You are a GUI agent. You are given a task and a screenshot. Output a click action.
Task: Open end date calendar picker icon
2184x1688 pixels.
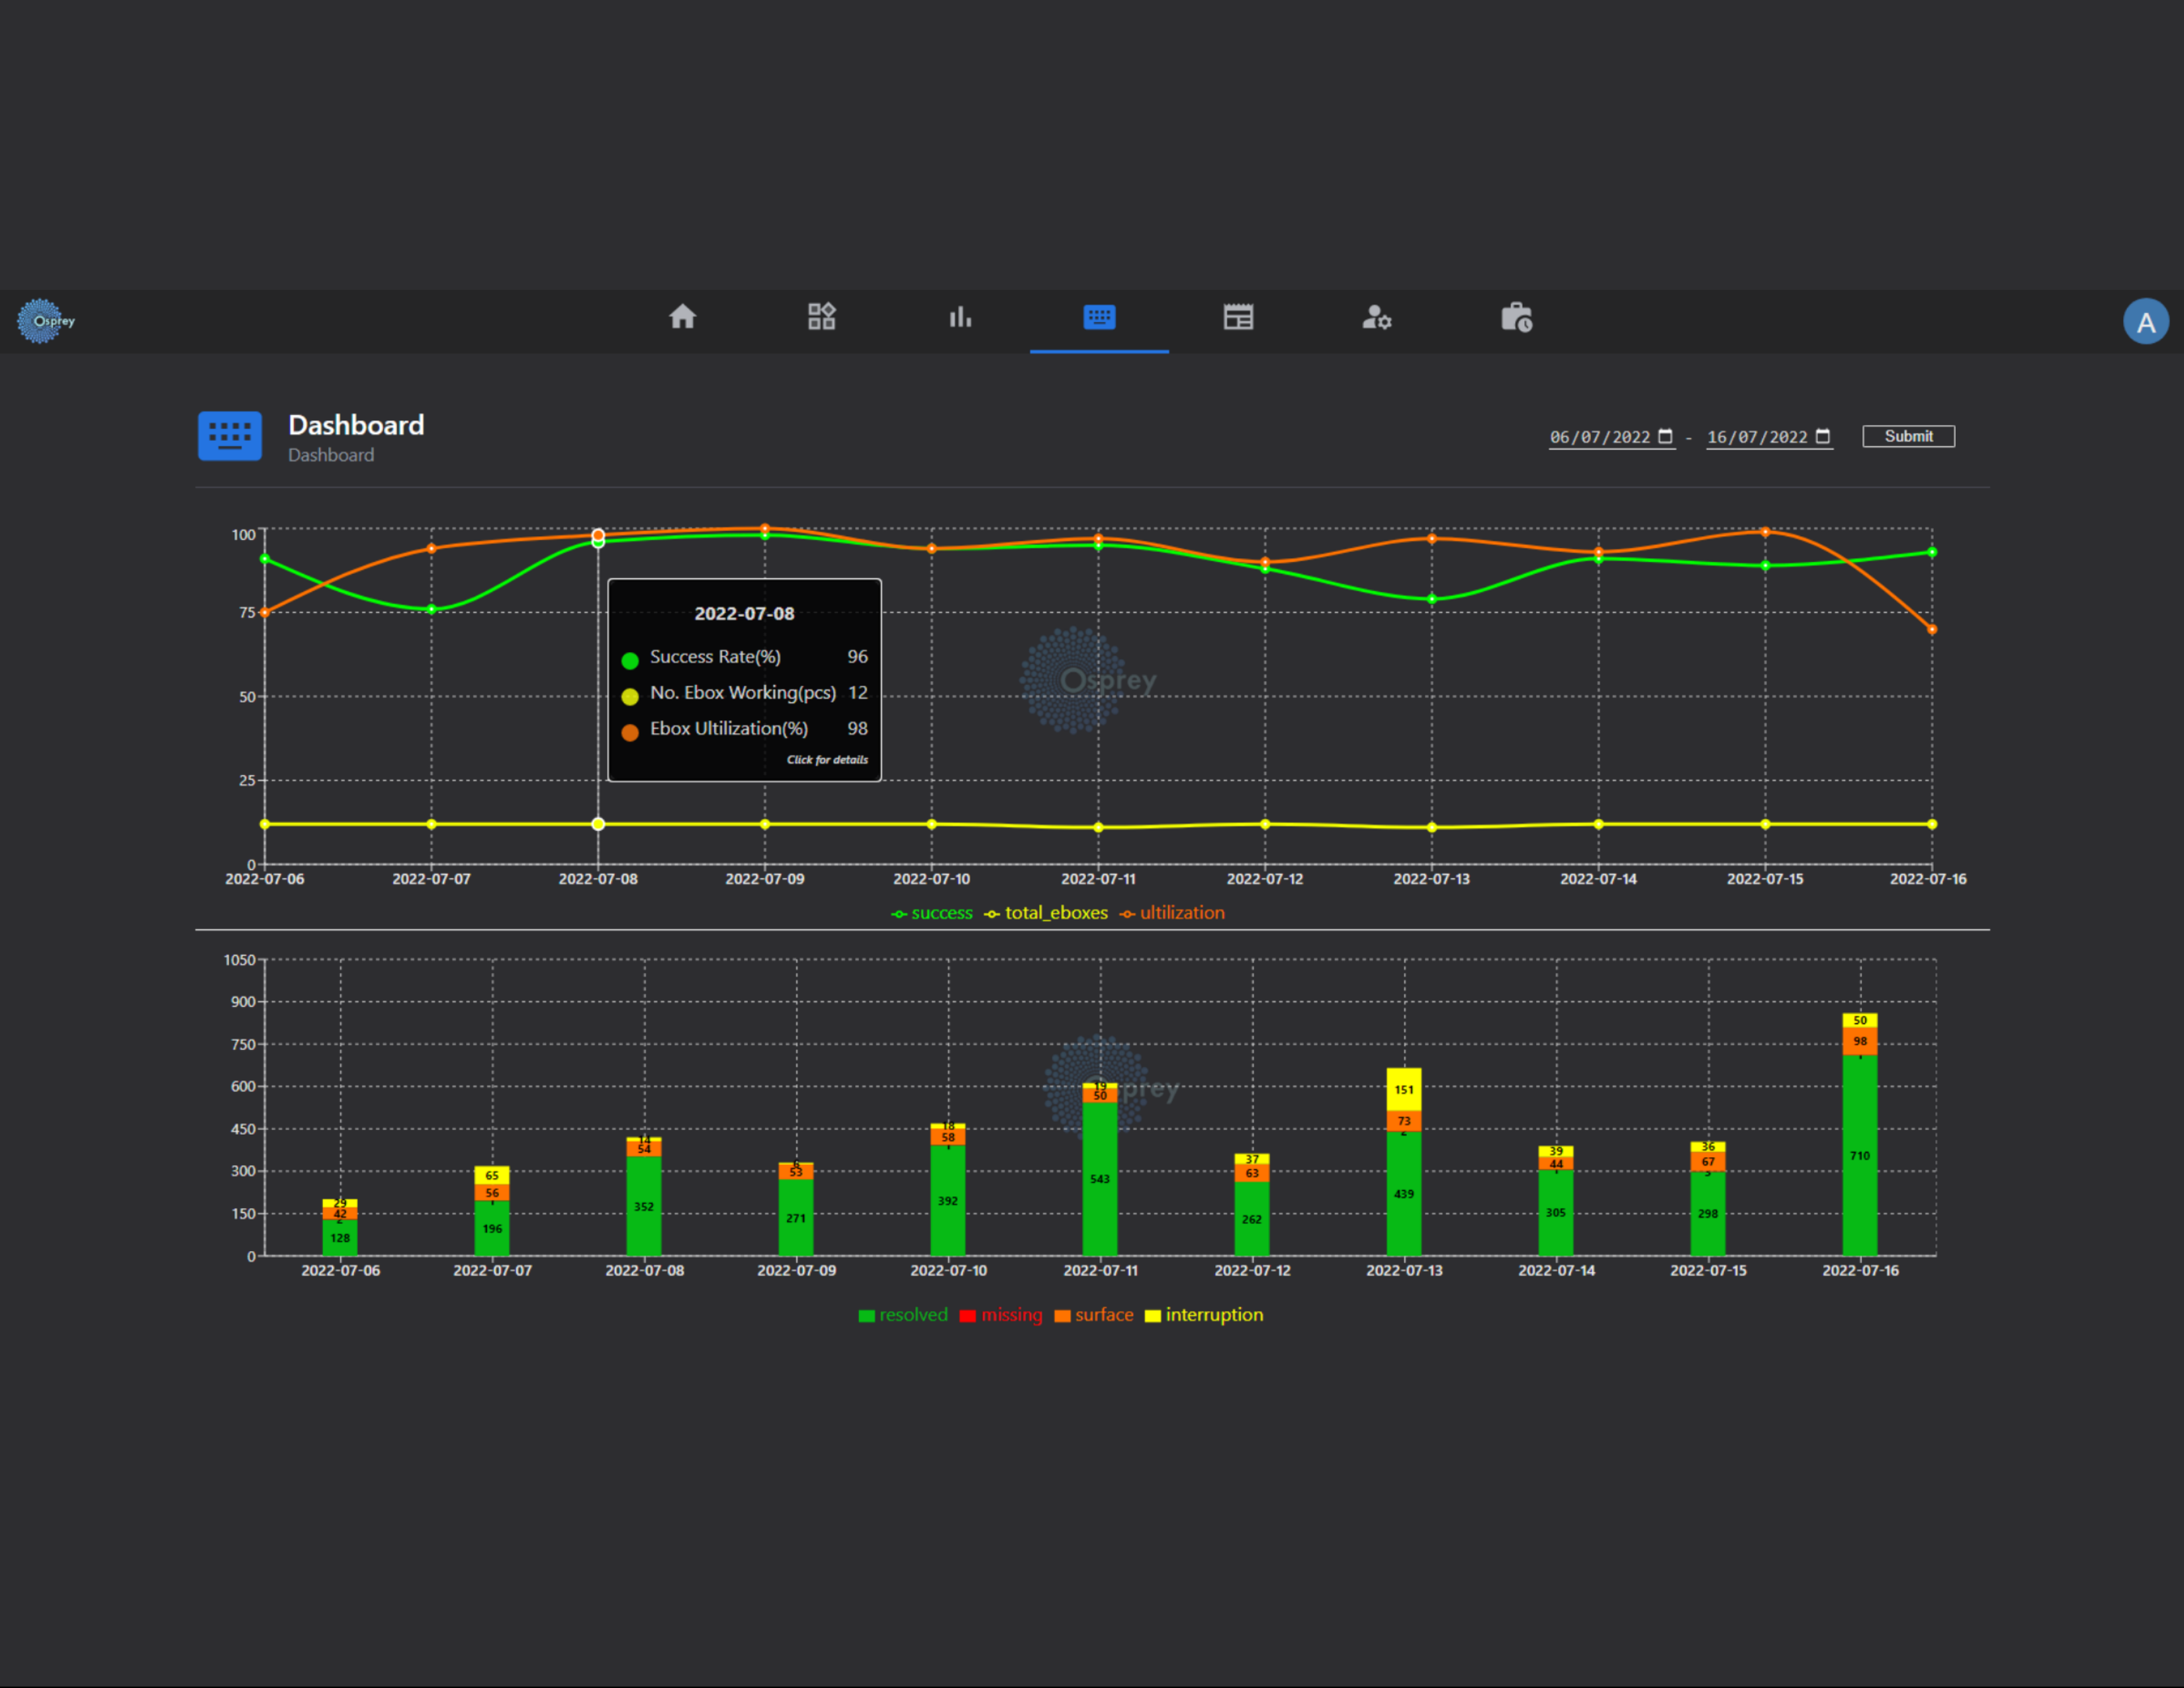1822,436
